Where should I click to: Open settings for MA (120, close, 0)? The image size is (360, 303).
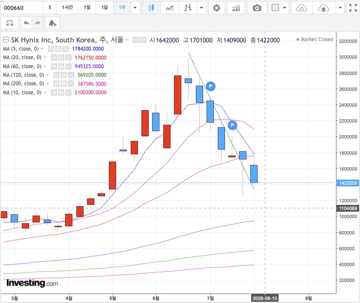[x=64, y=75]
